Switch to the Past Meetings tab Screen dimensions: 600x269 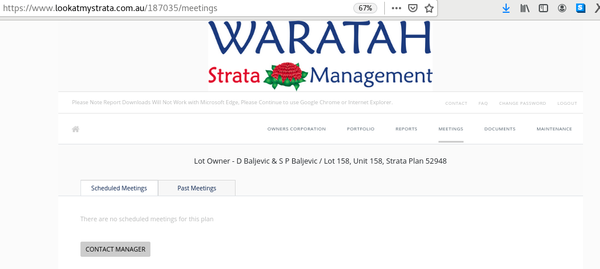click(197, 188)
